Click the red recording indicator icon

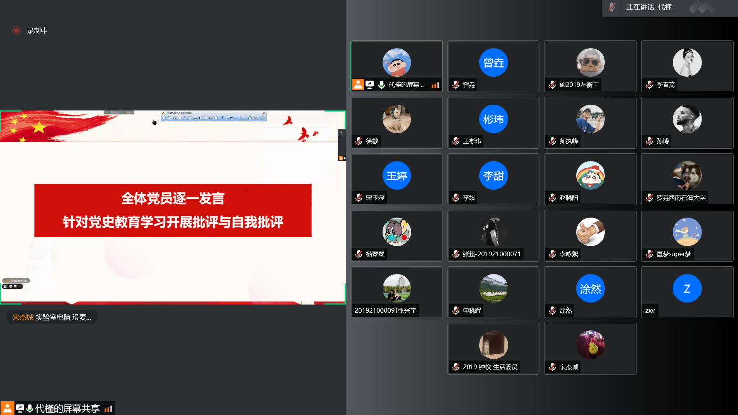(16, 30)
